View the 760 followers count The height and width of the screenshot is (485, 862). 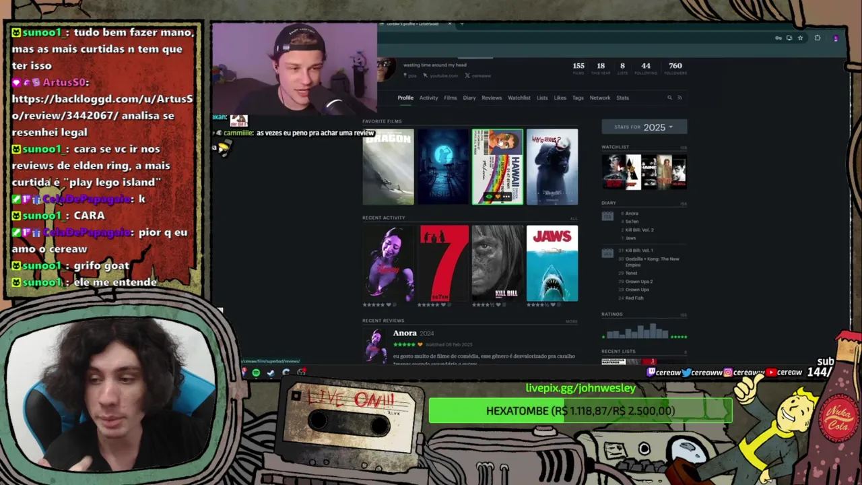click(675, 68)
